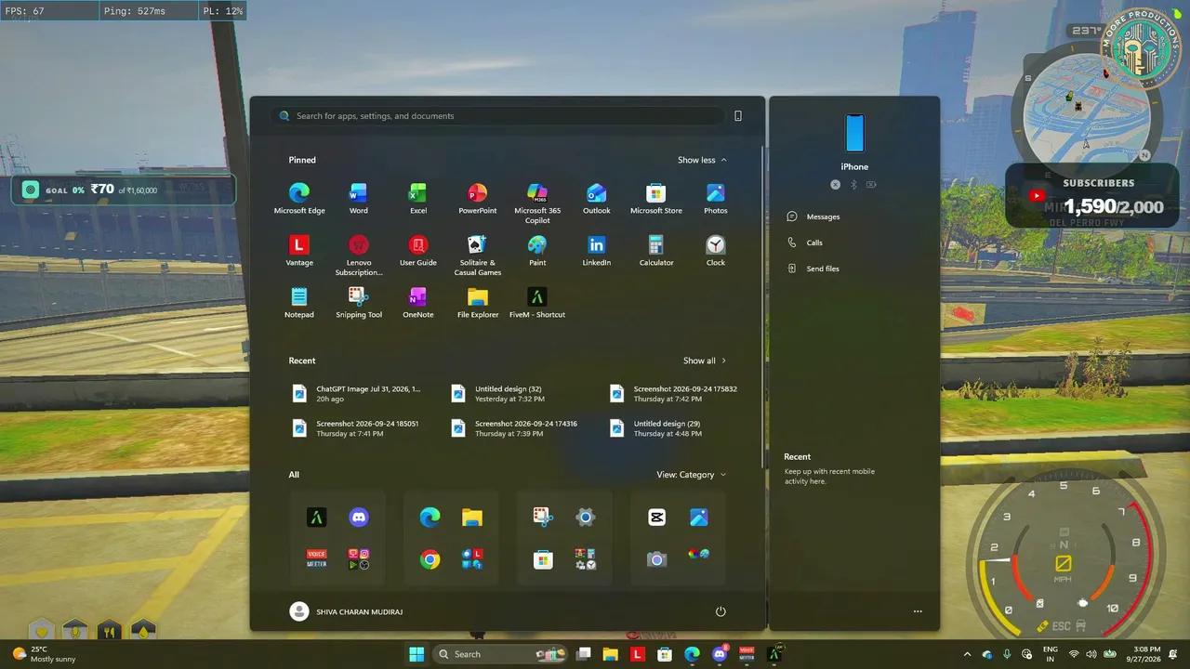Select Send files in the iPhone panel
The width and height of the screenshot is (1190, 669).
813,269
